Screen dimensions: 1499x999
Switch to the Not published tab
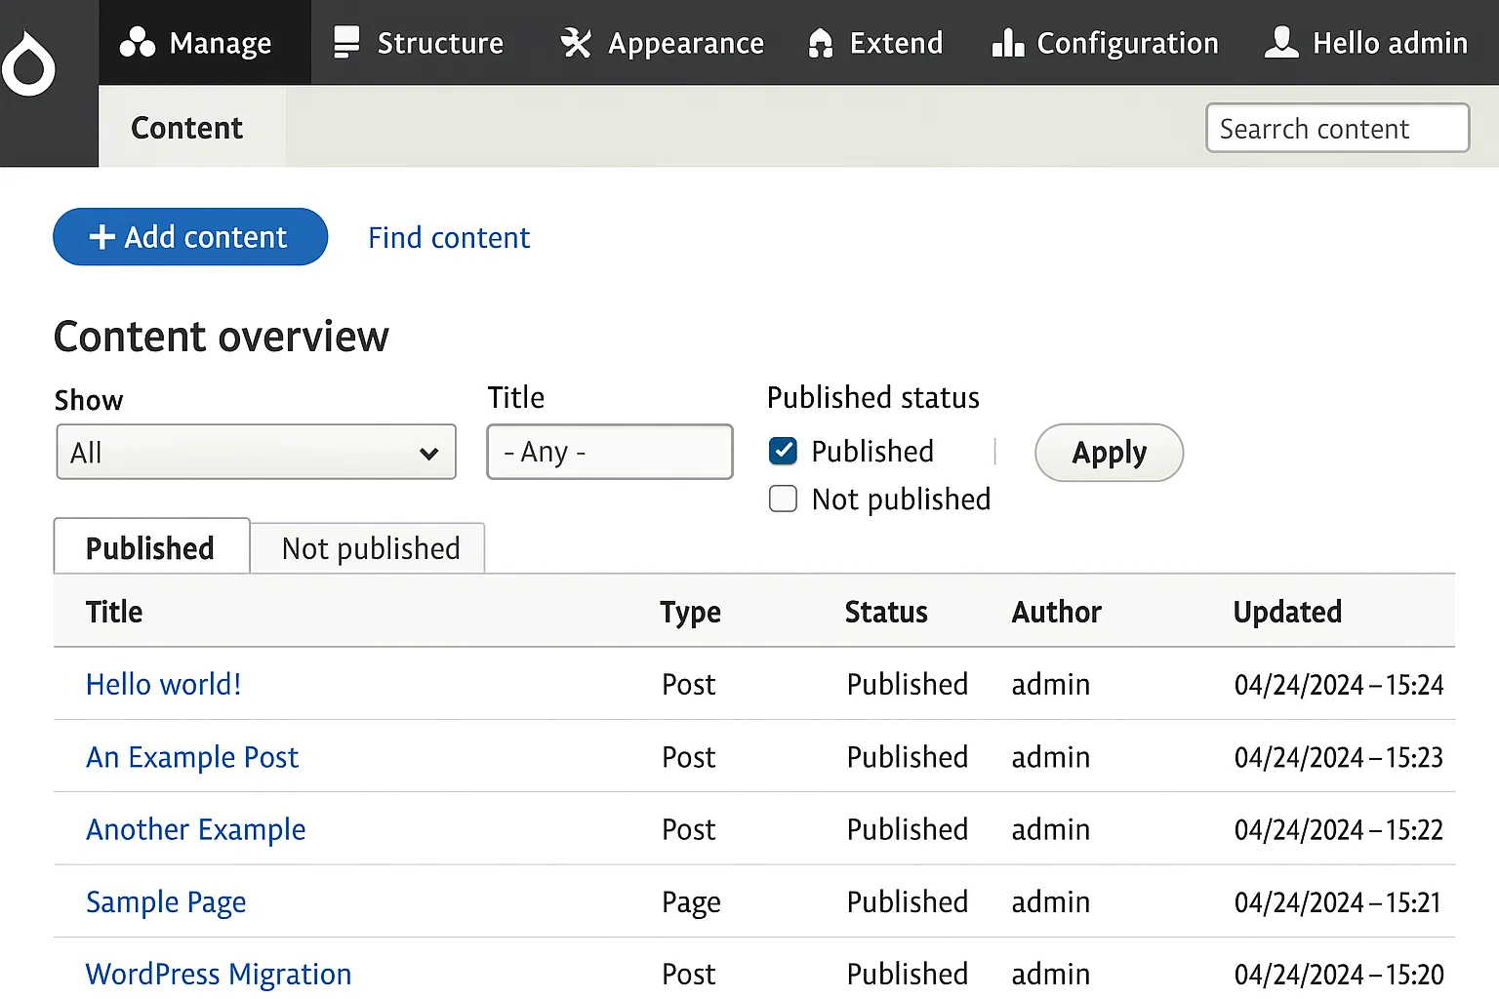pyautogui.click(x=369, y=547)
